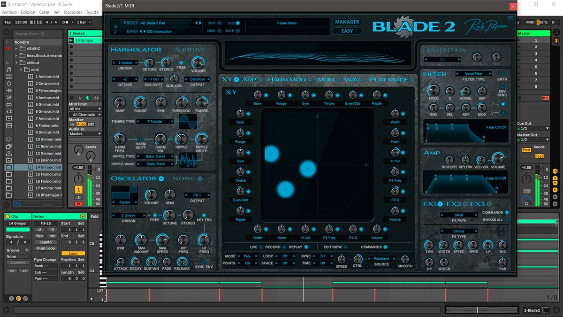Screen dimensions: 563x317
Task: Click the Ableton I/O section circle icon
Action: [555, 170]
